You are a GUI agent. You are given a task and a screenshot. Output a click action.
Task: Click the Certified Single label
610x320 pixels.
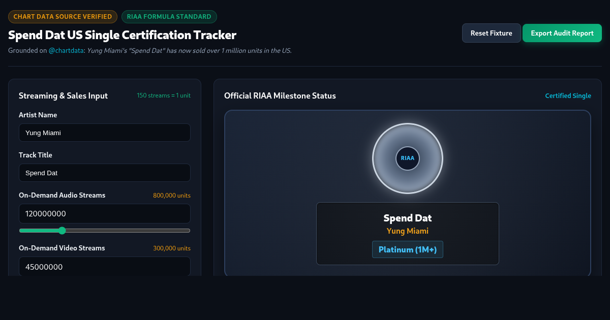coord(568,96)
